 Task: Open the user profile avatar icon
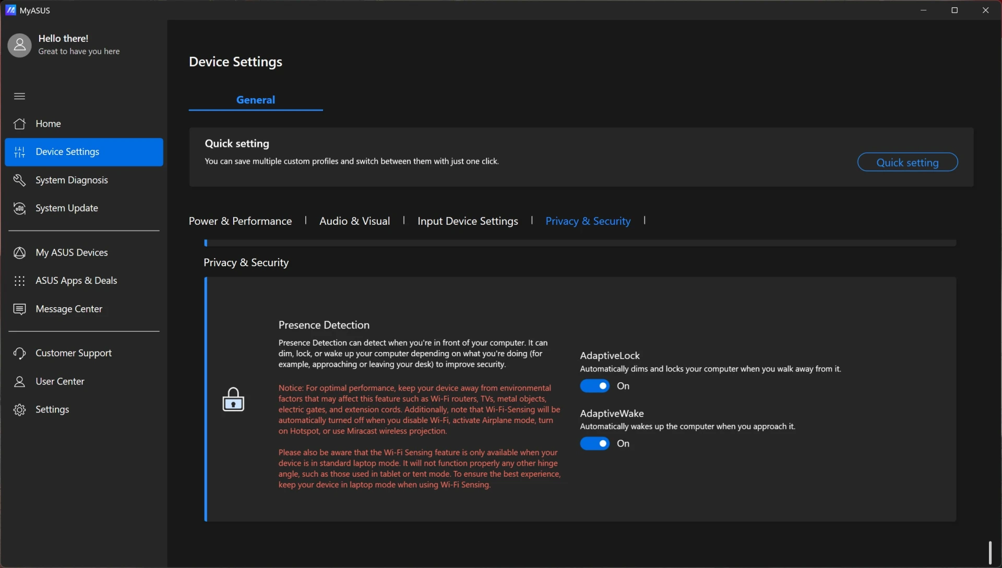(20, 45)
